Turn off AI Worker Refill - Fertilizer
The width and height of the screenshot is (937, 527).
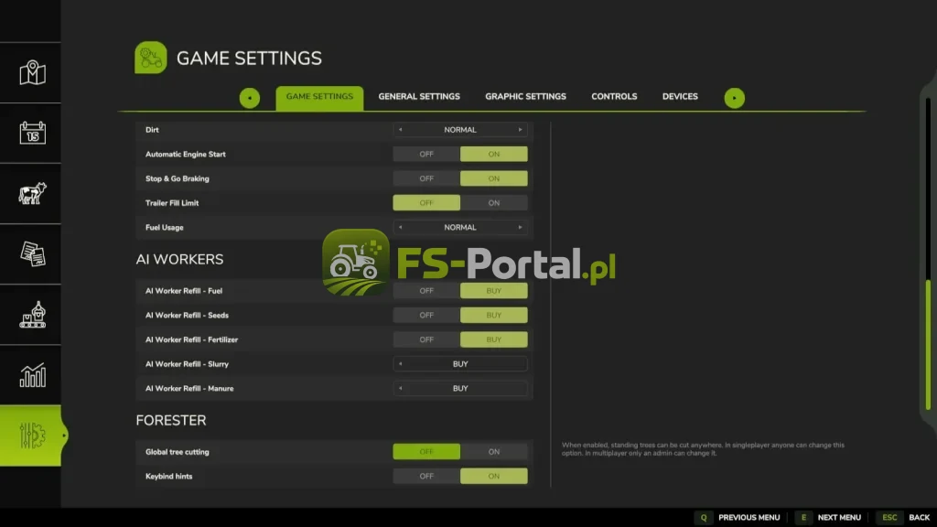[426, 340]
